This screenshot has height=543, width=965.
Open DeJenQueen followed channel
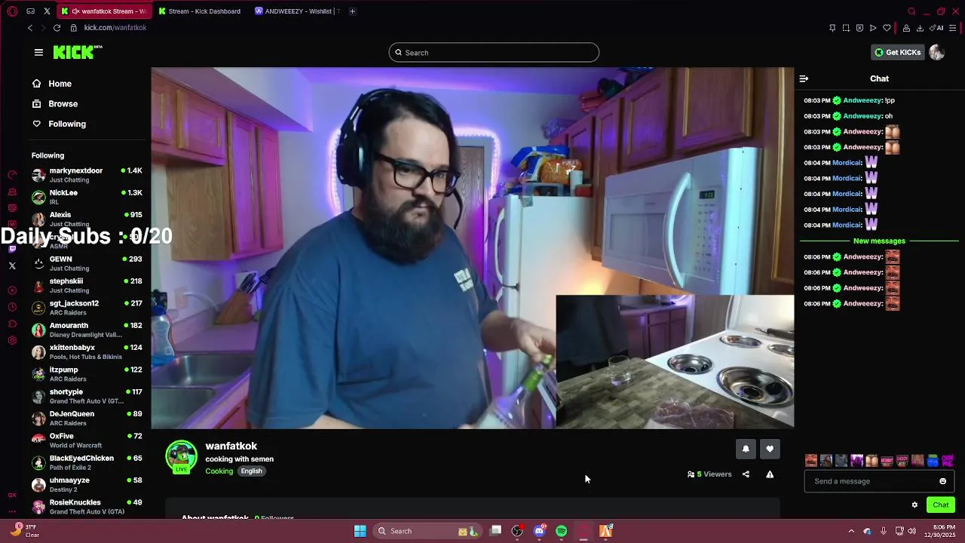[x=87, y=418]
